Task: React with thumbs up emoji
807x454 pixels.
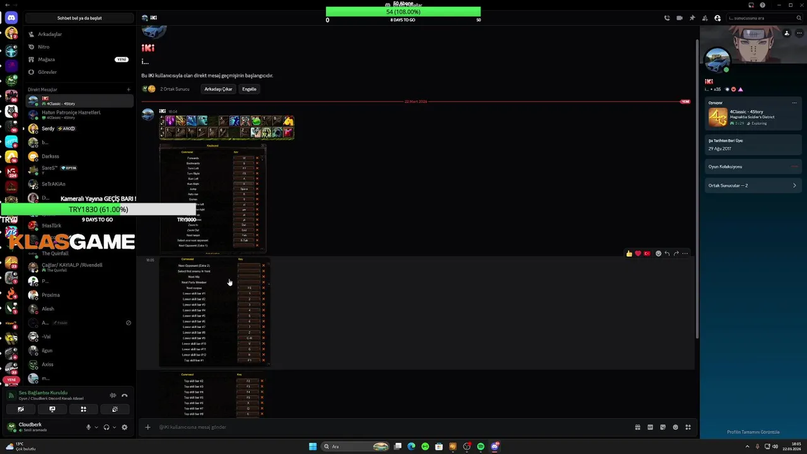Action: click(x=629, y=253)
